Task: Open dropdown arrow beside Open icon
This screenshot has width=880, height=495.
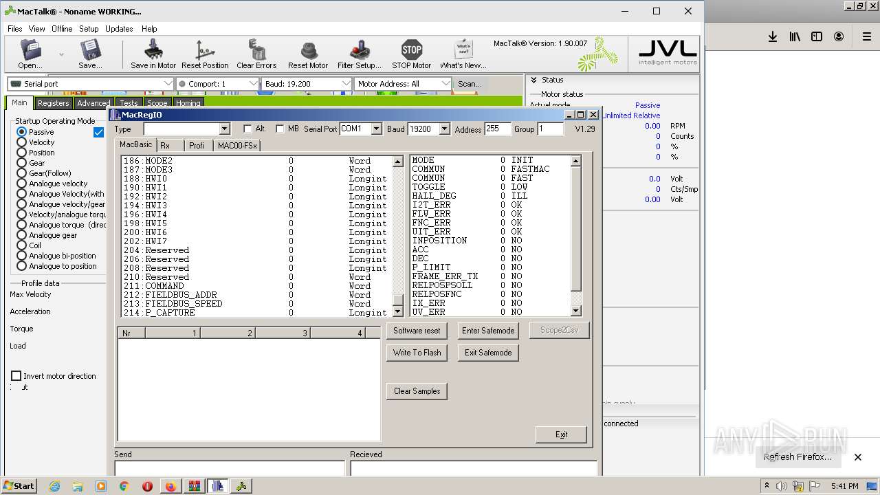Action: (61, 54)
